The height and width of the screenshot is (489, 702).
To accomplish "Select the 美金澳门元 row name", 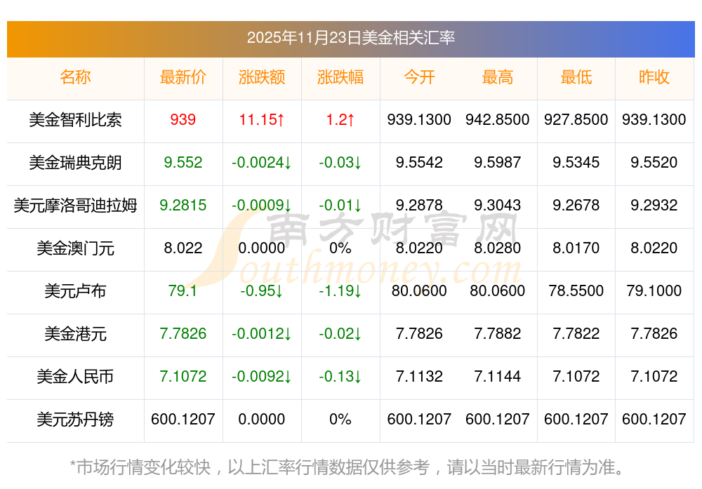I will pos(75,248).
